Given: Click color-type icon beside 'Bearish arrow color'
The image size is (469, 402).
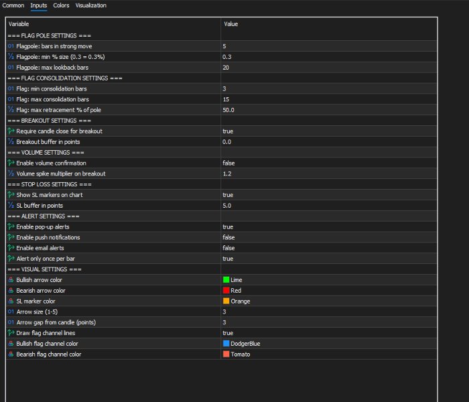Looking at the screenshot, I should 11,290.
